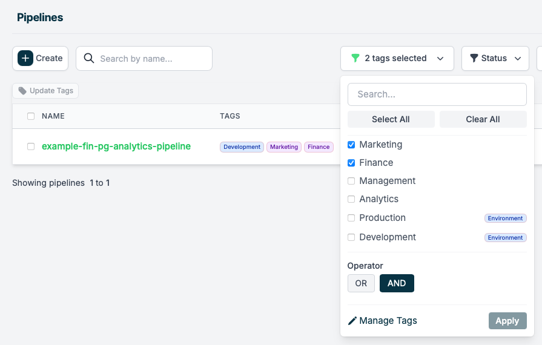The width and height of the screenshot is (542, 345).
Task: Click the green funnel tags filter icon
Action: tap(355, 58)
